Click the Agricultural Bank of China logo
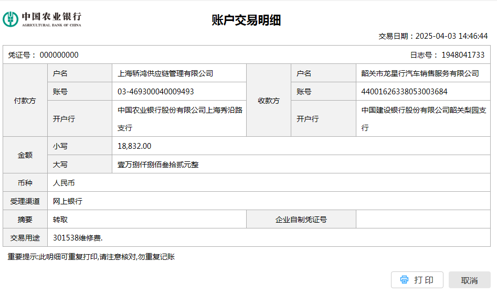The image size is (497, 295). pos(42,19)
